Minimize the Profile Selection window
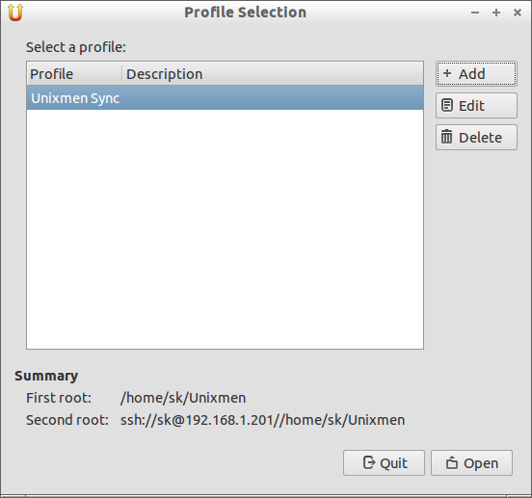This screenshot has height=498, width=532. (x=475, y=13)
